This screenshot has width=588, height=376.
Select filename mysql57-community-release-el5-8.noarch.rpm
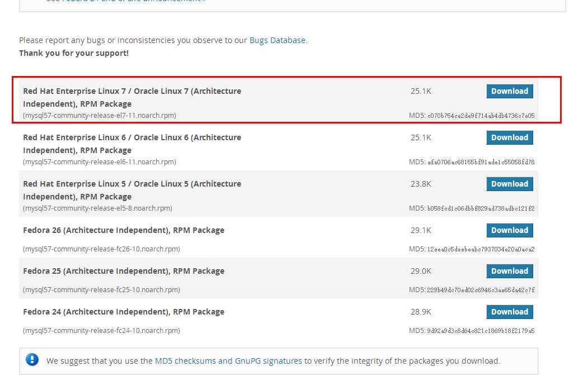pyautogui.click(x=97, y=208)
